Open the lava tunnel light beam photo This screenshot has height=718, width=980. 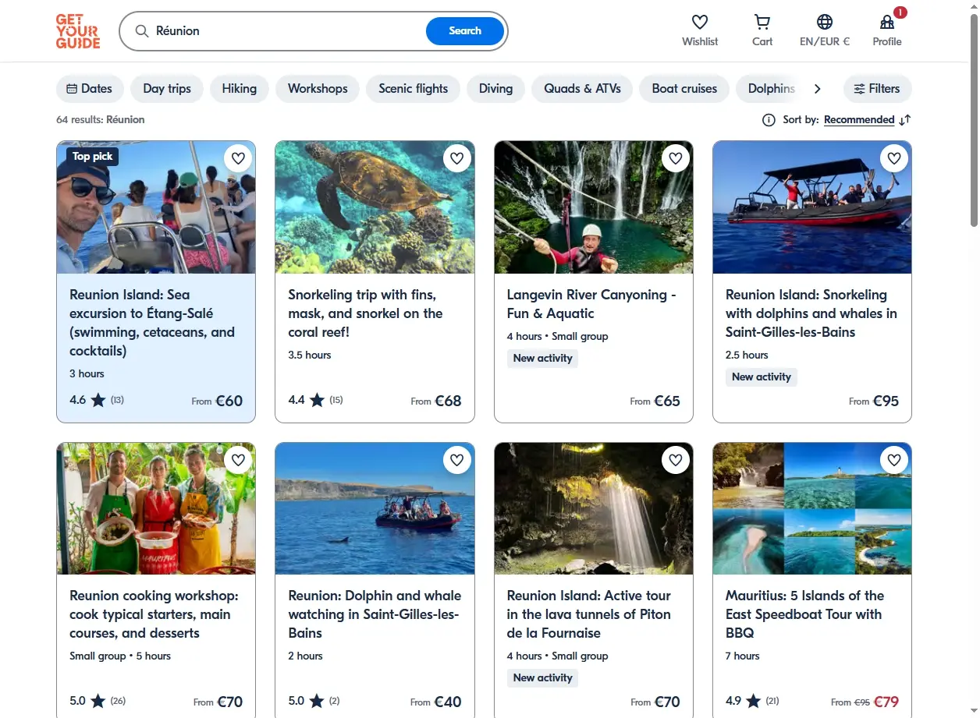point(594,509)
